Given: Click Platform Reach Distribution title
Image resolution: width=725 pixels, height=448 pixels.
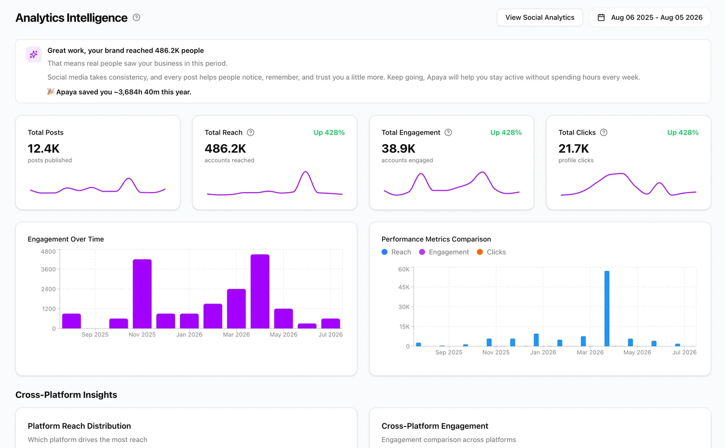Looking at the screenshot, I should click(x=79, y=426).
